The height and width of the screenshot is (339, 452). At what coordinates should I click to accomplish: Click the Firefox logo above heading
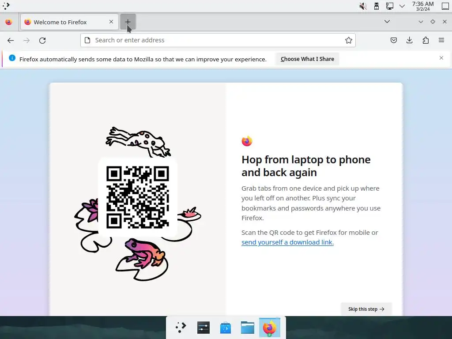pyautogui.click(x=247, y=141)
